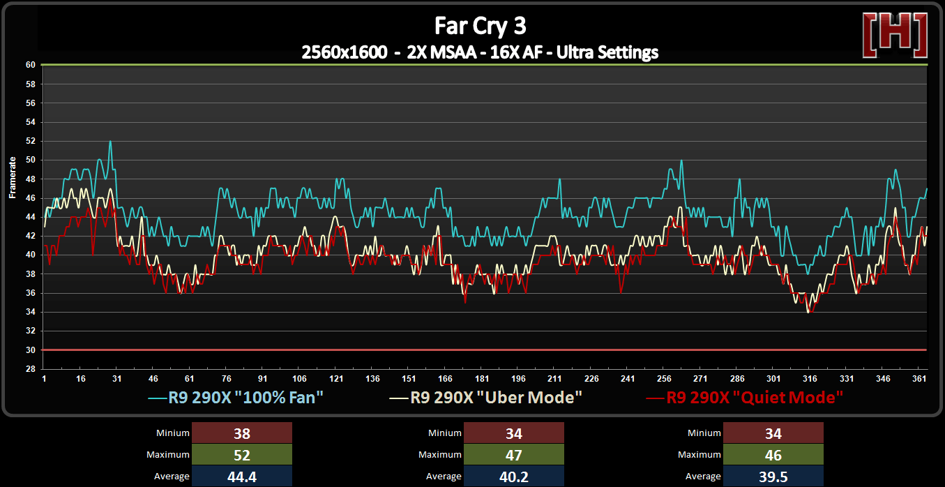Click the y-axis tick label 36
Screen dimensions: 945x487
pos(31,293)
